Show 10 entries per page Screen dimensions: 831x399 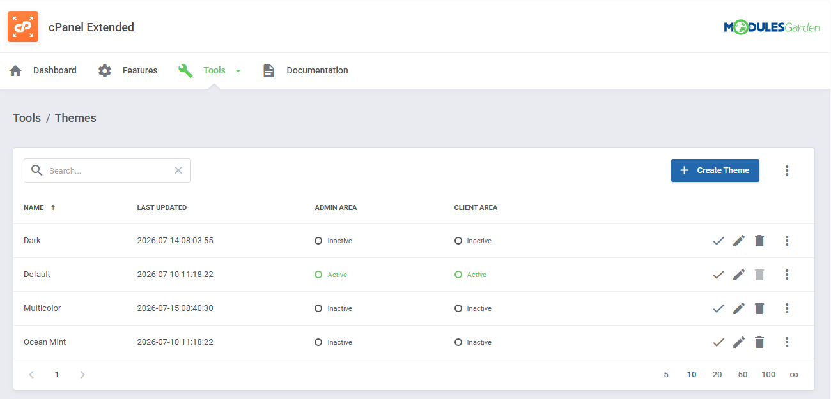point(692,375)
